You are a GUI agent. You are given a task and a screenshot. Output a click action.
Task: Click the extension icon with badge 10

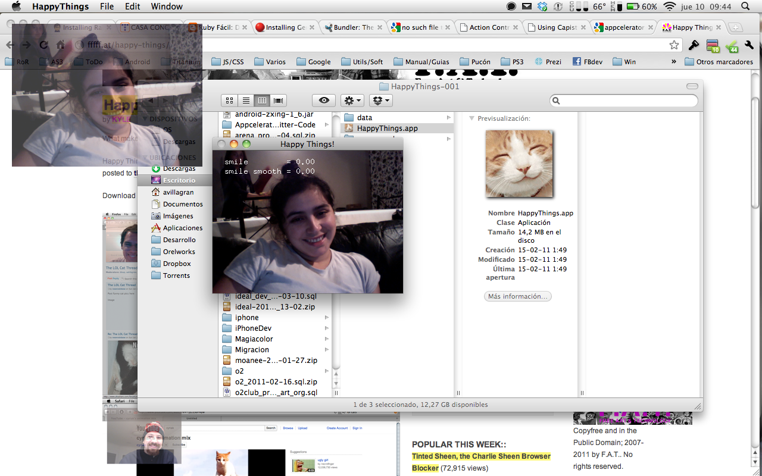click(x=713, y=45)
